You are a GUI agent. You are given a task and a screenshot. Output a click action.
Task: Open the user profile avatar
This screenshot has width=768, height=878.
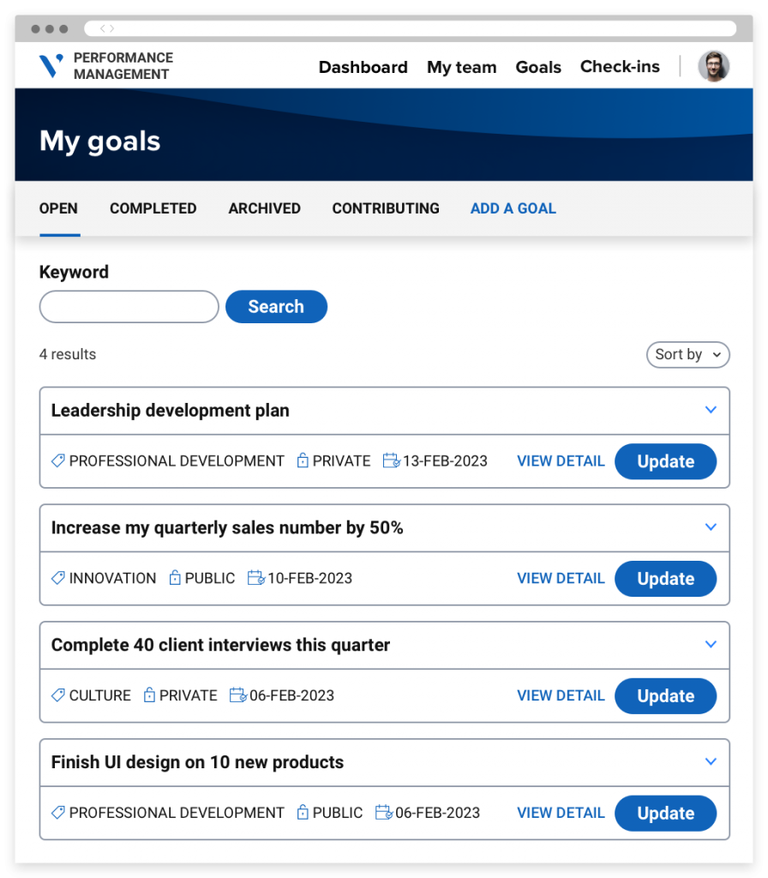click(x=713, y=66)
